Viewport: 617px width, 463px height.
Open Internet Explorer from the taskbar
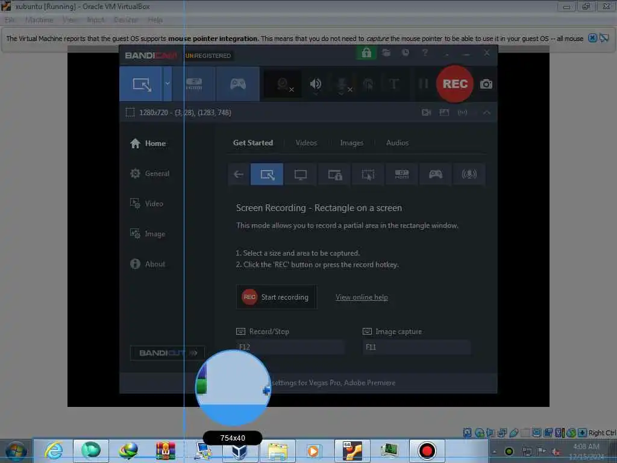point(54,451)
